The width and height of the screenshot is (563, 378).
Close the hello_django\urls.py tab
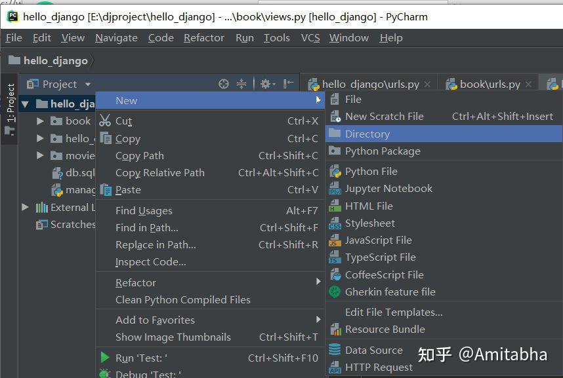(x=427, y=85)
